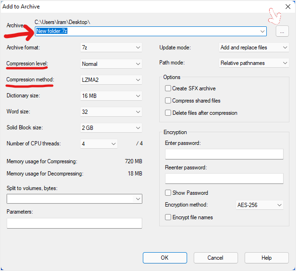Image resolution: width=296 pixels, height=271 pixels.
Task: Check Delete files after compression
Action: 168,113
